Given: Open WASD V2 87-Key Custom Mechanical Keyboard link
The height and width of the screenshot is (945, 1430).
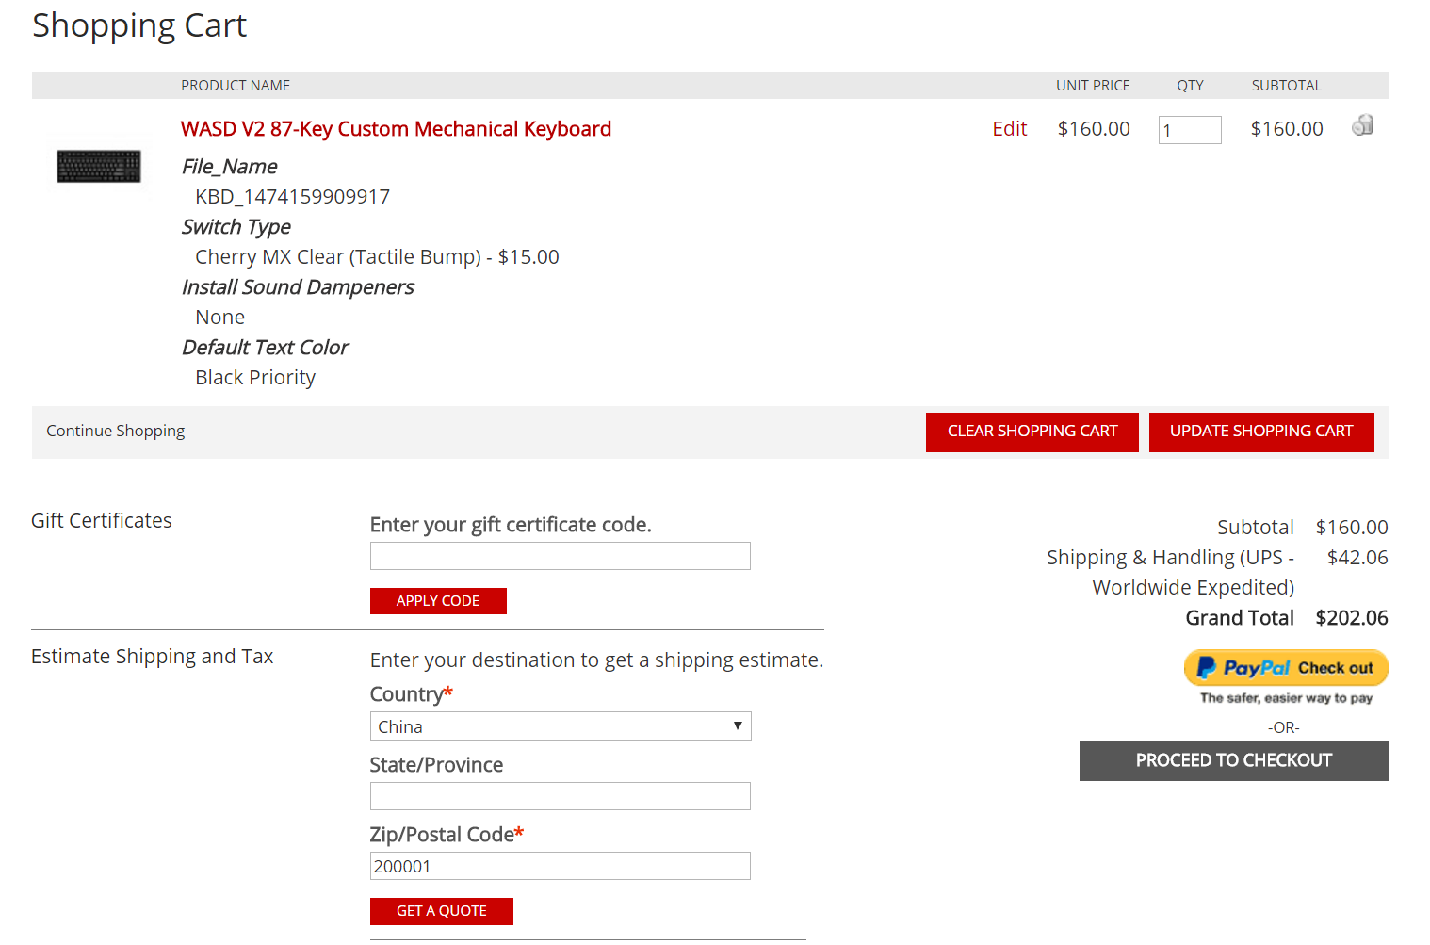Looking at the screenshot, I should 396,129.
